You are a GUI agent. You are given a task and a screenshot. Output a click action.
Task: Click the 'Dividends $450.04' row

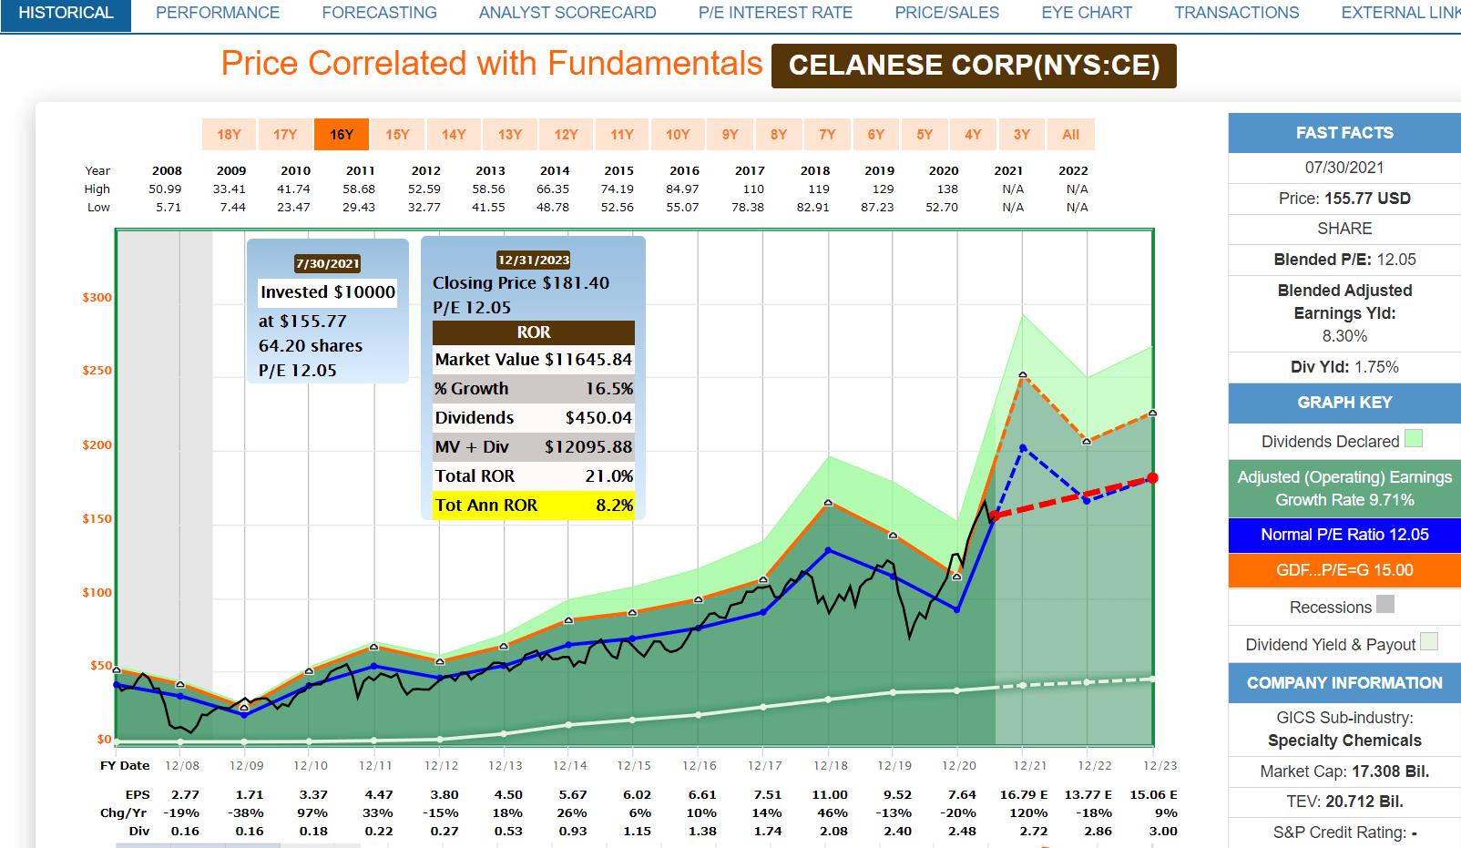point(534,418)
